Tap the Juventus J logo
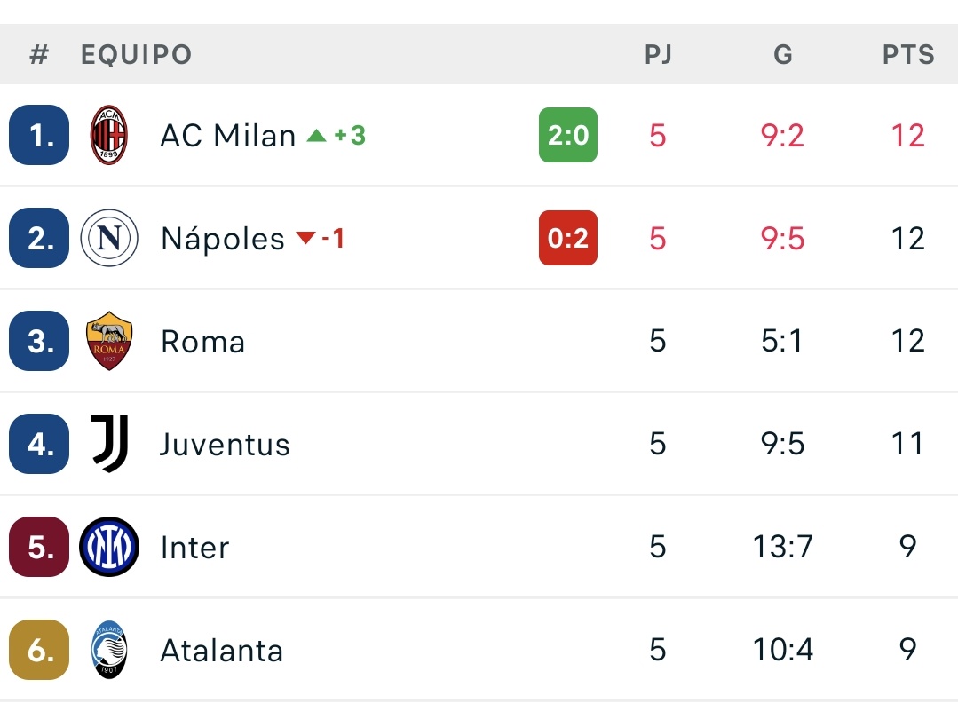This screenshot has height=711, width=958. 109,444
